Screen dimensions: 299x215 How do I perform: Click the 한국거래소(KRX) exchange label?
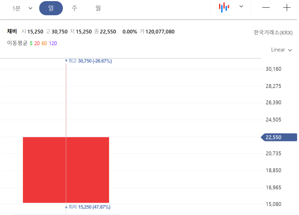click(x=273, y=33)
